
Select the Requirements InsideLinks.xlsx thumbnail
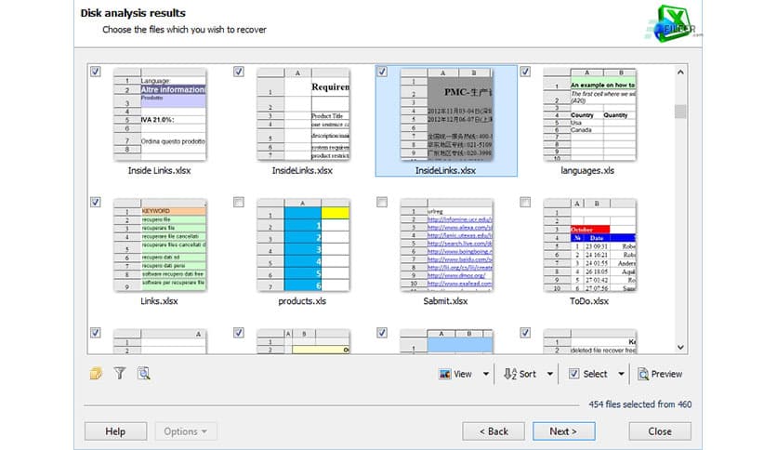pyautogui.click(x=303, y=114)
